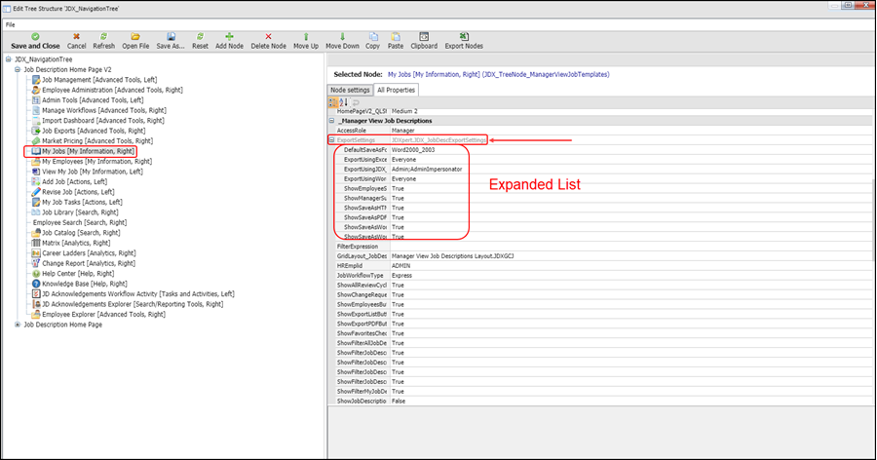Click the Refresh toolbar icon

click(x=103, y=36)
